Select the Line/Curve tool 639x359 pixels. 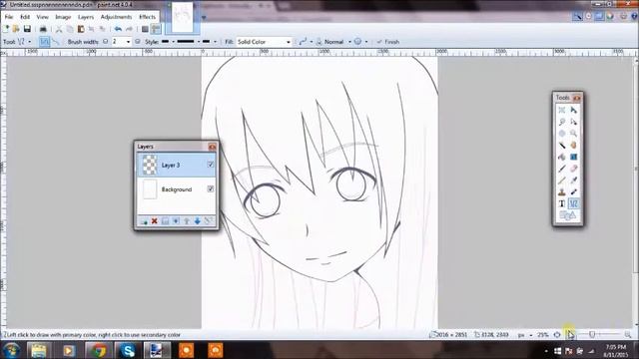573,203
